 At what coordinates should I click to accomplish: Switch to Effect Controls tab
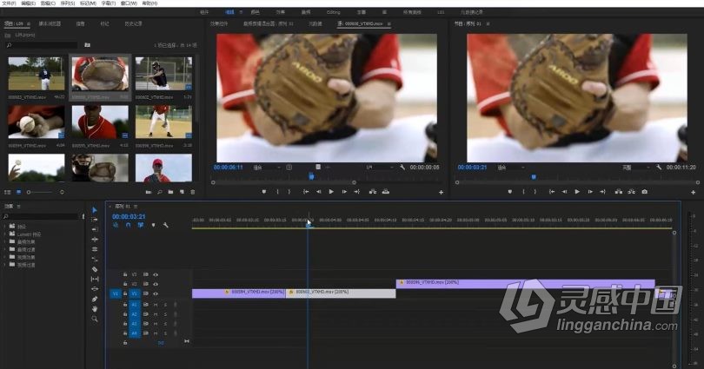click(x=219, y=23)
